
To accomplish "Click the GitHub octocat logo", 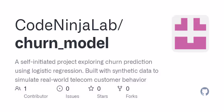I will point(205,92).
